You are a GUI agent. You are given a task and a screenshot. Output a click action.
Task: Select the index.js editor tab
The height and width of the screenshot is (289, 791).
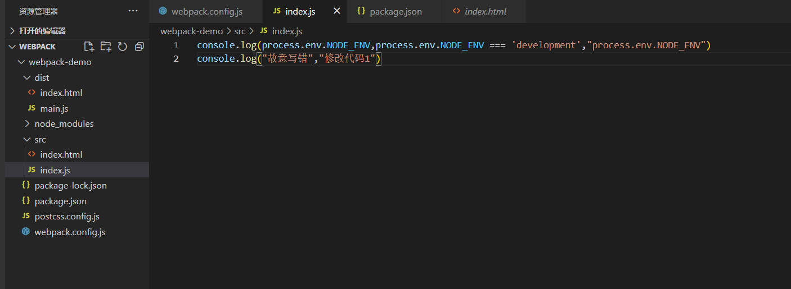(305, 11)
